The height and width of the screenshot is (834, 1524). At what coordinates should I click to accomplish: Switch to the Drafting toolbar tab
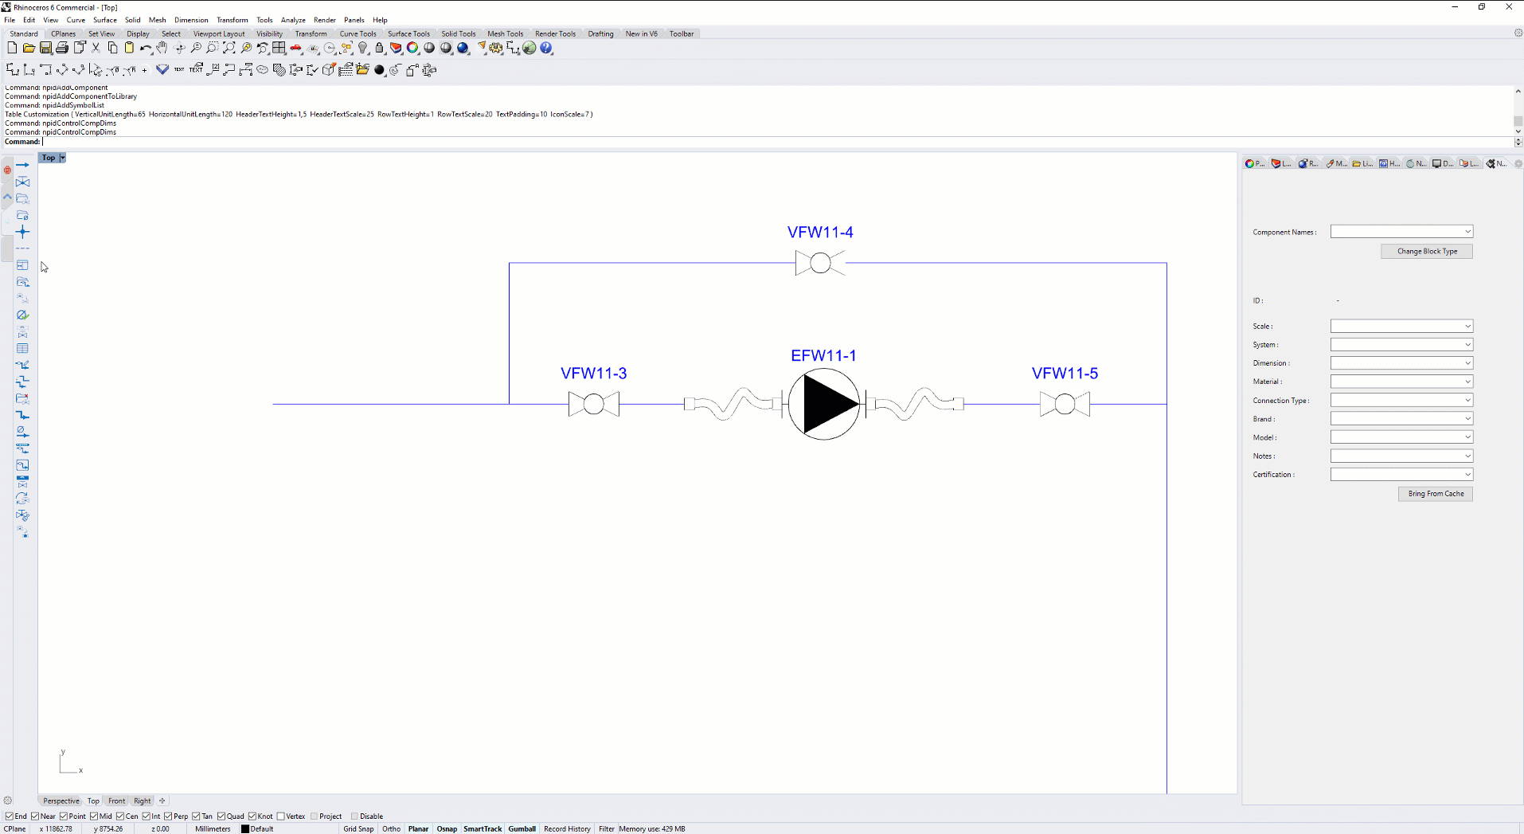(600, 33)
